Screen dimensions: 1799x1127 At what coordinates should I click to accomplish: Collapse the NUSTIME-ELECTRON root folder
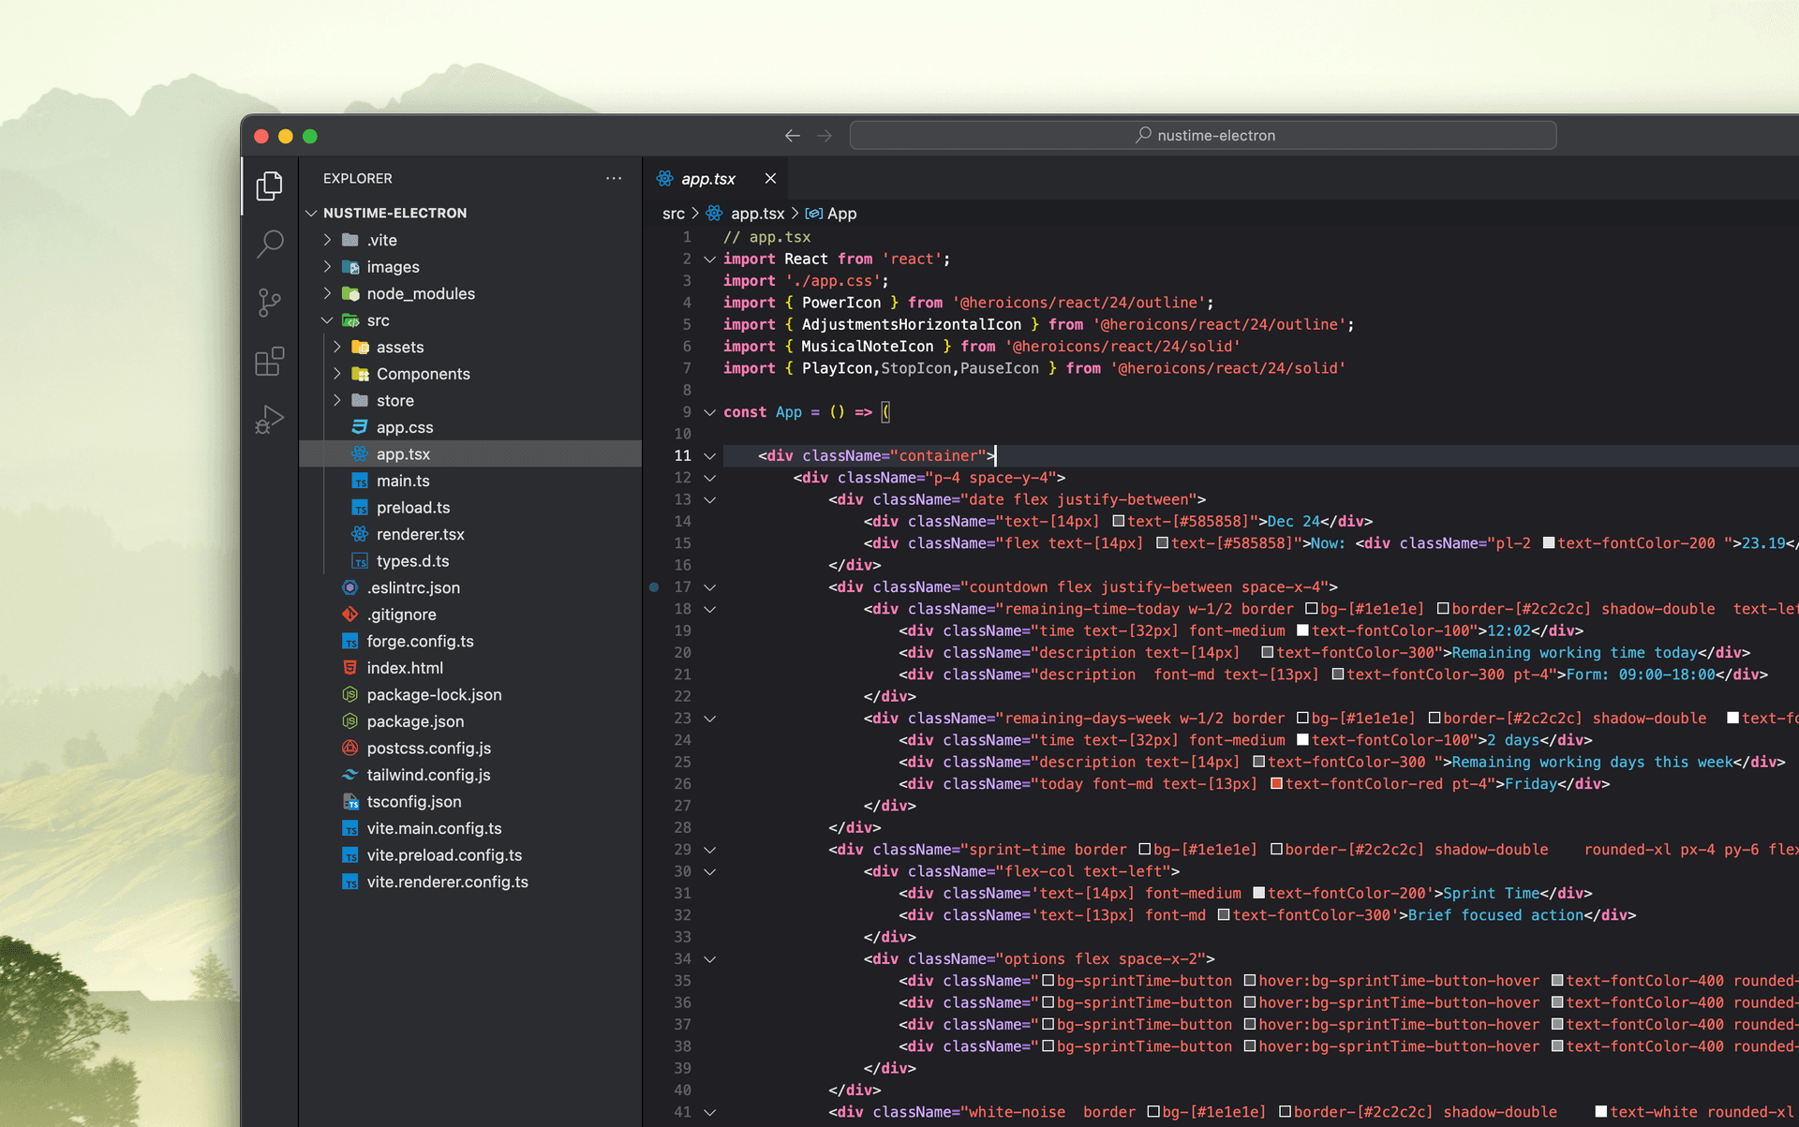[311, 213]
